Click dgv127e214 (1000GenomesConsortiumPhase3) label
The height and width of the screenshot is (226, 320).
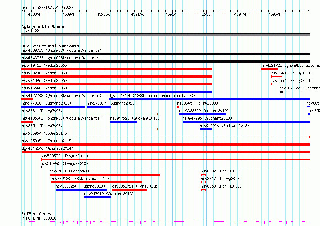pos(152,96)
